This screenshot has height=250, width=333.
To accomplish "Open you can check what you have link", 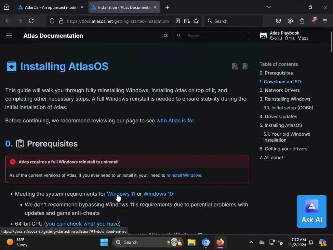I will pos(82,224).
